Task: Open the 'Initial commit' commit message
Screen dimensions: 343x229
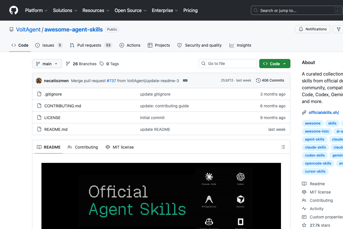Action: click(x=152, y=118)
